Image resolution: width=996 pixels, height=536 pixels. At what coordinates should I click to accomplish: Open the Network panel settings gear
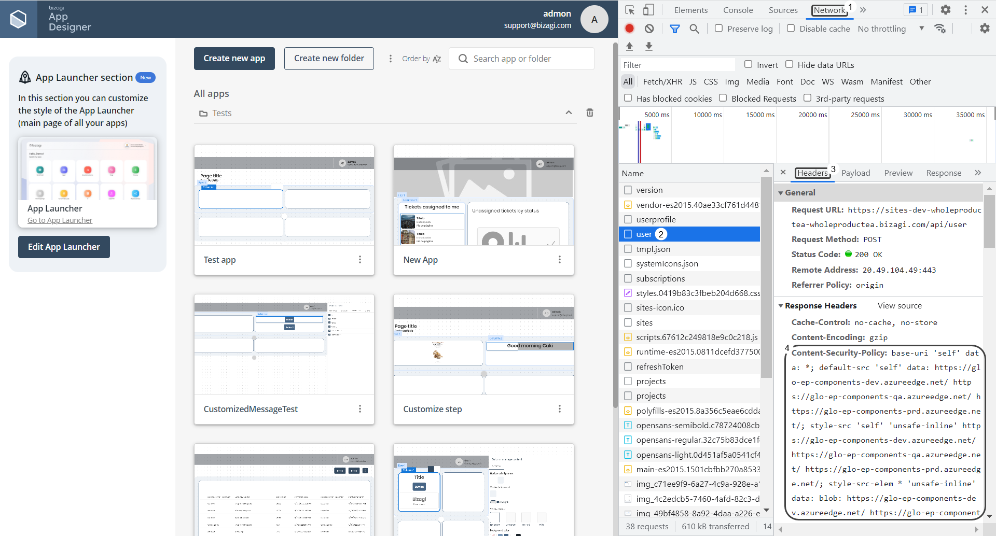985,29
